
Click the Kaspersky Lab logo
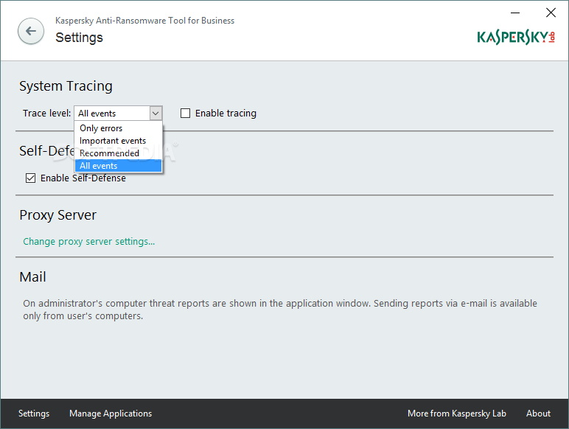[516, 38]
